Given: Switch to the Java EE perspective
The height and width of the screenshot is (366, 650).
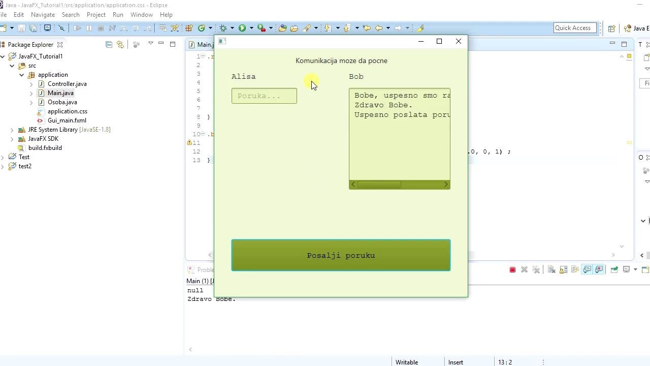Looking at the screenshot, I should click(x=637, y=28).
